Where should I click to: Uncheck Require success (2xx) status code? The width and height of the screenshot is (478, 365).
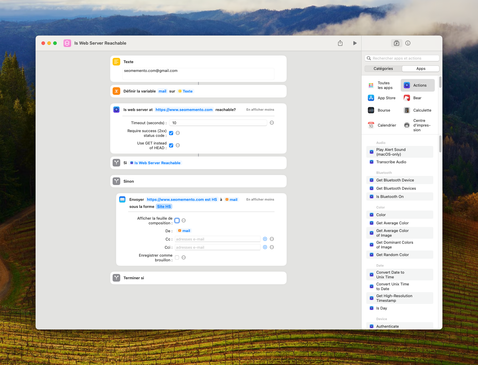tap(171, 133)
